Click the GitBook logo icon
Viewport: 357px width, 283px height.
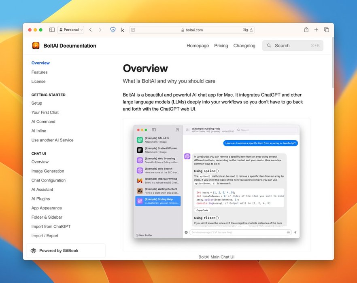click(34, 251)
